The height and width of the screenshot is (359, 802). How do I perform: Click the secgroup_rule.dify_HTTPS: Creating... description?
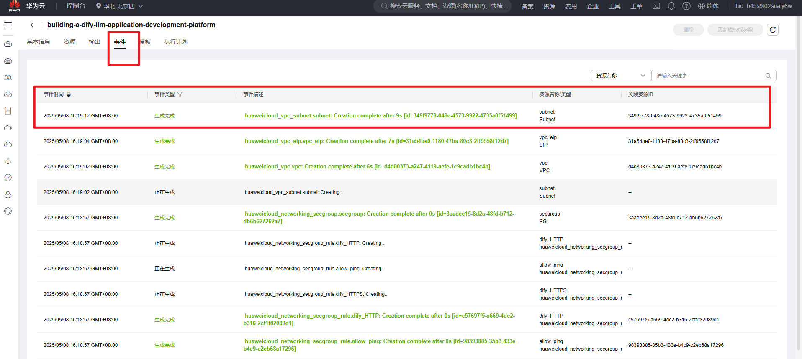coord(316,294)
